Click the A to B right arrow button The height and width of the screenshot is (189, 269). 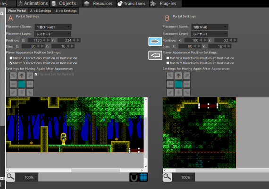[155, 42]
